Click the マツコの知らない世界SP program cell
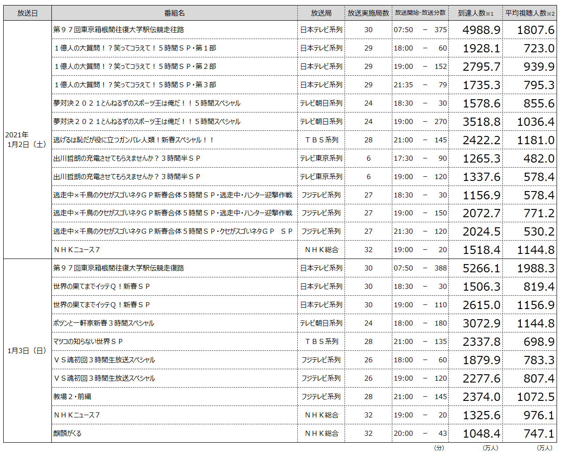 tap(174, 342)
